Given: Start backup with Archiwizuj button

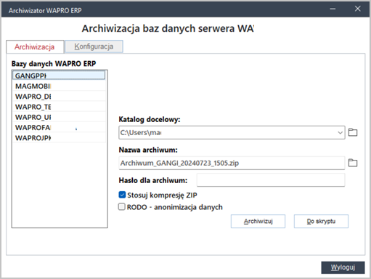Looking at the screenshot, I should click(258, 221).
